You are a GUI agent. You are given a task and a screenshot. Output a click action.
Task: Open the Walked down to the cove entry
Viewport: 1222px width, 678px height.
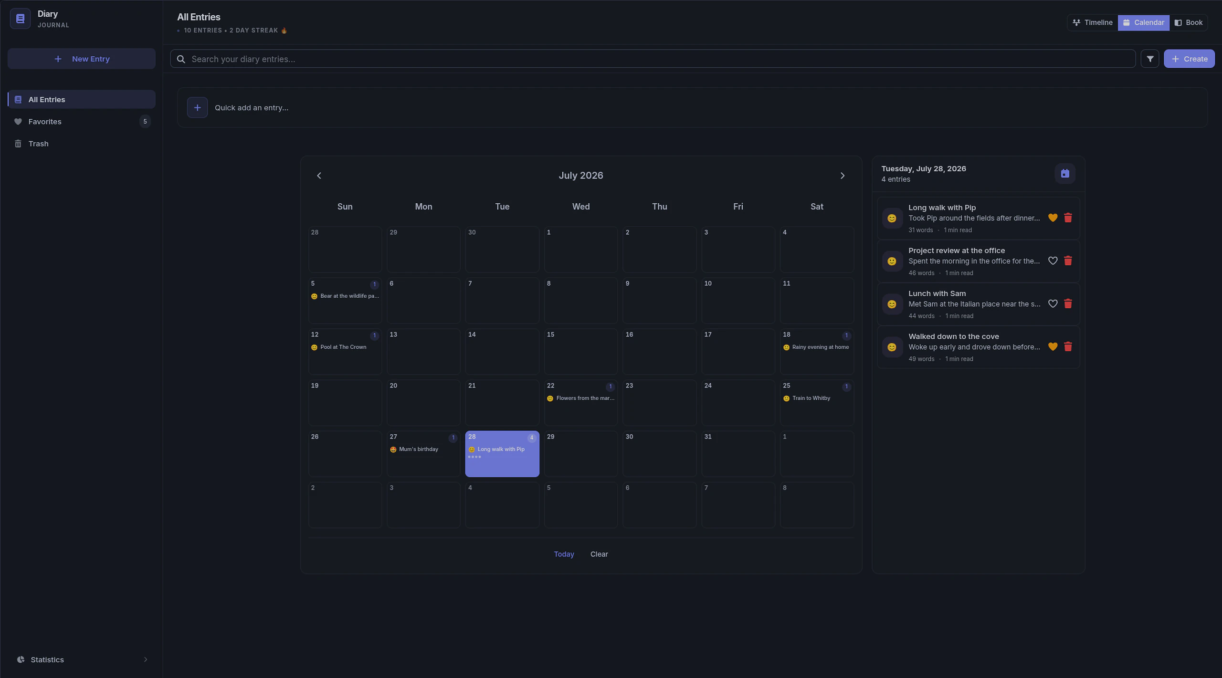point(978,347)
